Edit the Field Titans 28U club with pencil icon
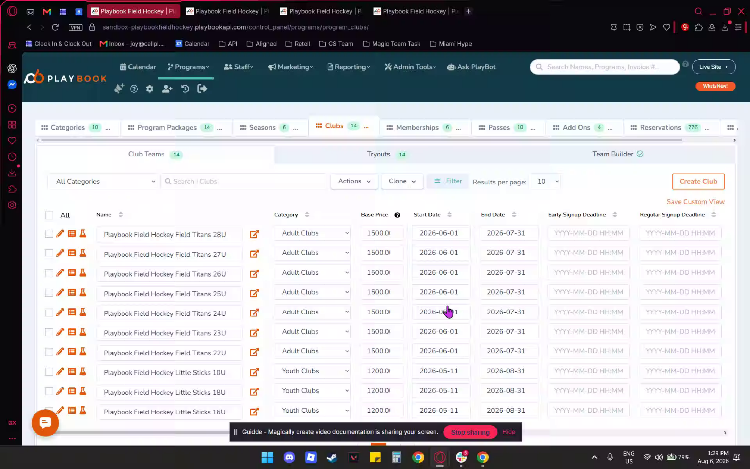Image resolution: width=750 pixels, height=469 pixels. pos(60,233)
